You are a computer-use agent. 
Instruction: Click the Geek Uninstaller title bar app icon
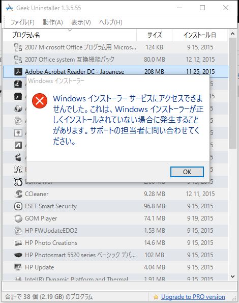10,8
